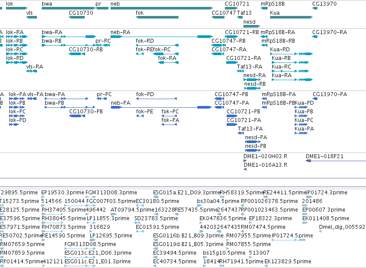This screenshot has width=366, height=268.
Task: Select the bwa gene label
Action: coord(47,4)
